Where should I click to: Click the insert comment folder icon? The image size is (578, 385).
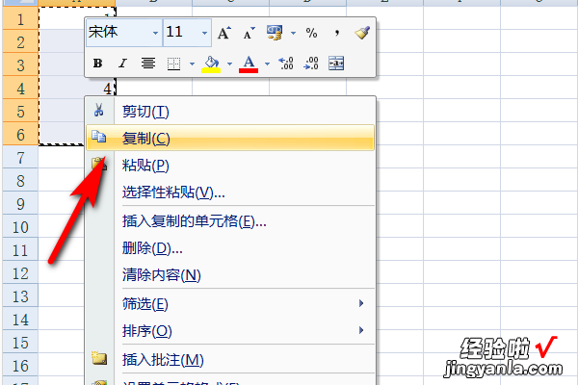click(x=99, y=358)
